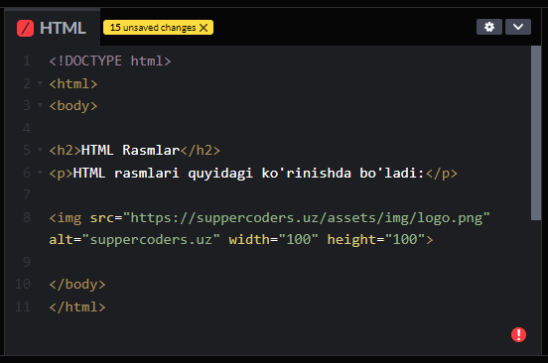
Task: Click the editor vertical scrollbar thumb
Action: coord(536,133)
